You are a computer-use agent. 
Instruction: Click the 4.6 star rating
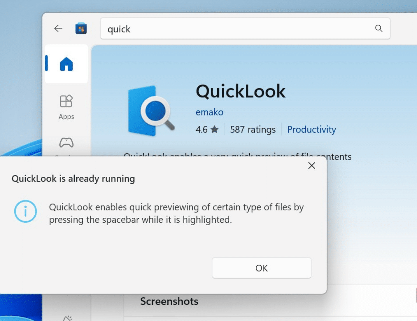click(x=207, y=129)
